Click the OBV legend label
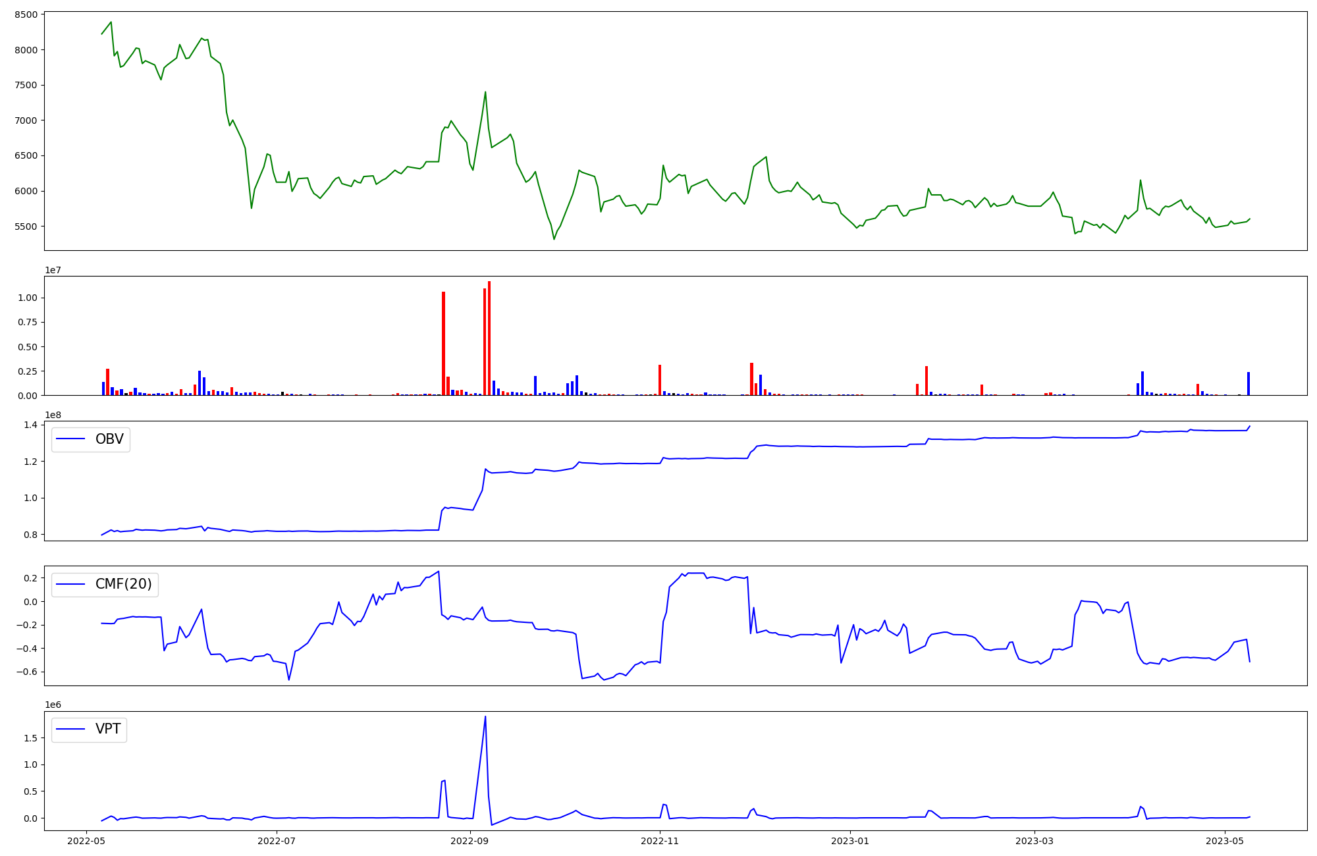 pyautogui.click(x=109, y=439)
